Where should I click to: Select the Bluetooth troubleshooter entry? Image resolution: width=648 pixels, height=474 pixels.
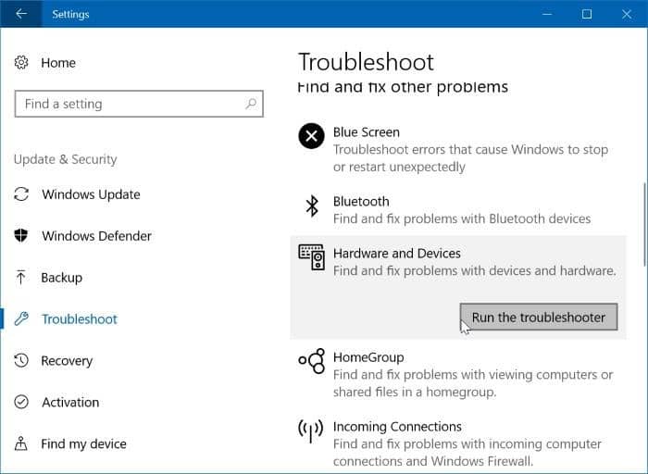click(458, 210)
